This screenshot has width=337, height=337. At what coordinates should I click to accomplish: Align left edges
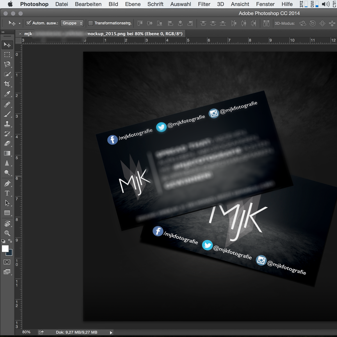[x=170, y=23]
